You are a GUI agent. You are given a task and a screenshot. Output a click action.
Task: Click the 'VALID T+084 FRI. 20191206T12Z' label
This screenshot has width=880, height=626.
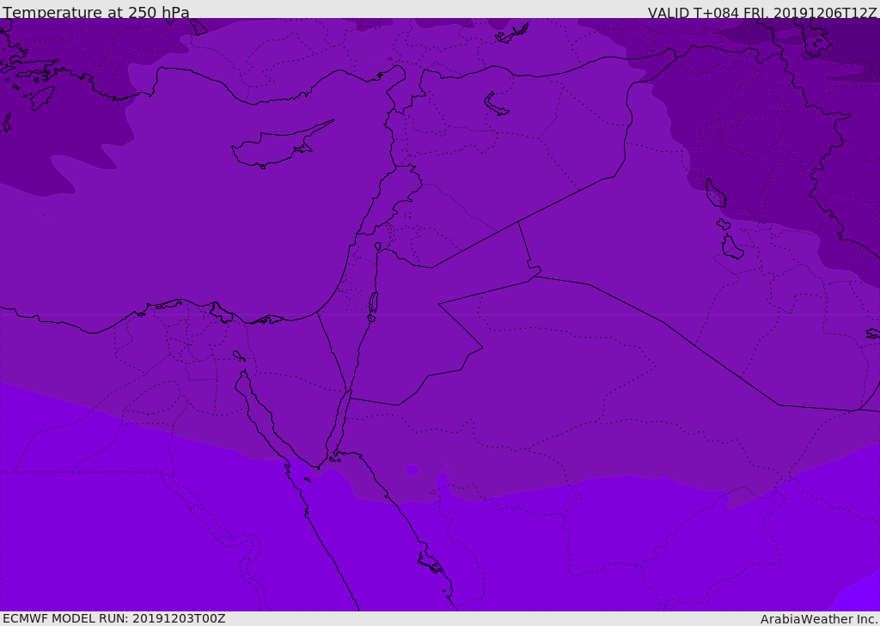pyautogui.click(x=762, y=12)
